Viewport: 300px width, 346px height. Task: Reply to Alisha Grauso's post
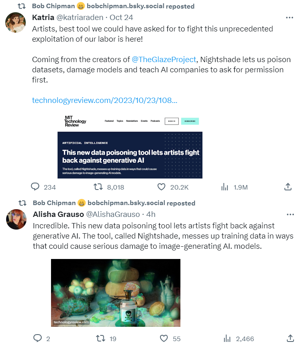(38, 338)
